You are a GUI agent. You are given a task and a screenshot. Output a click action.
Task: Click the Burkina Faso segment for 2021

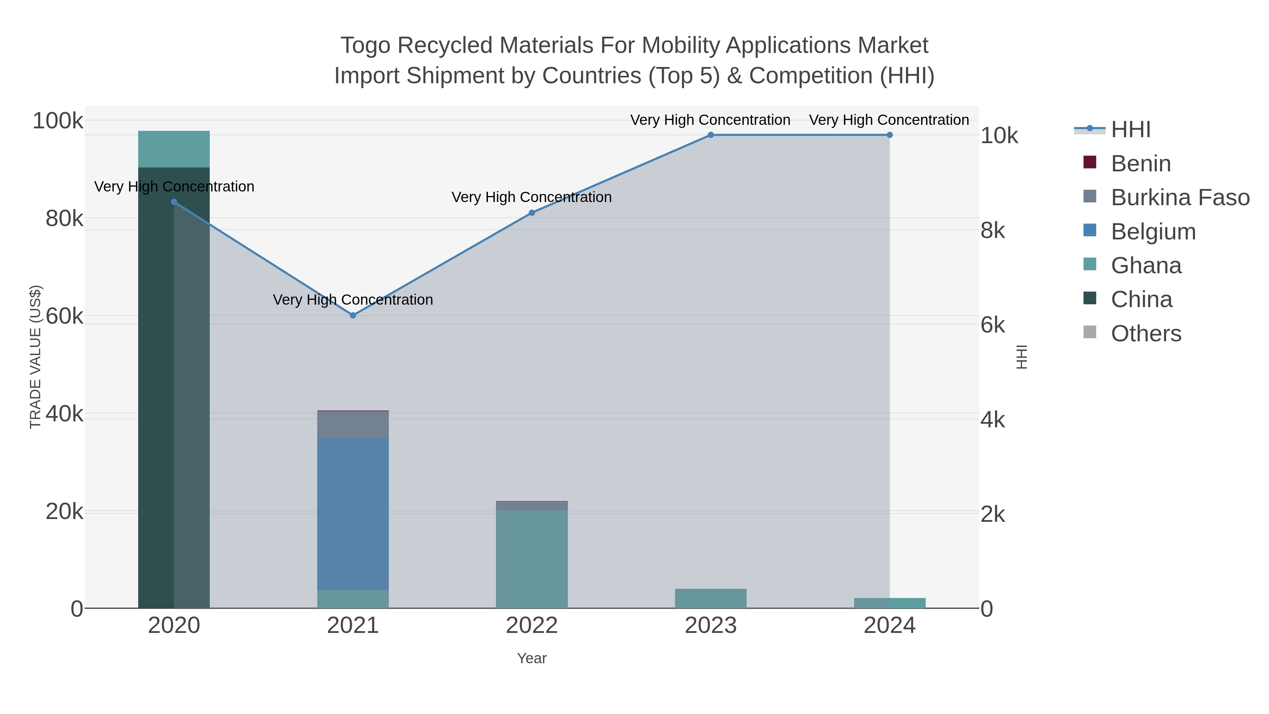(x=353, y=424)
